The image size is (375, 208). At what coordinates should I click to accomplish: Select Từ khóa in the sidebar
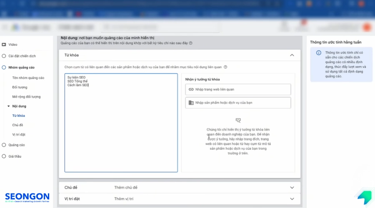[18, 116]
